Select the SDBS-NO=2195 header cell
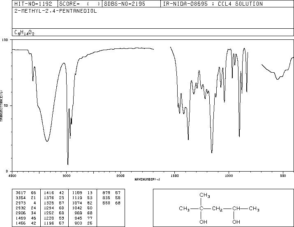This screenshot has height=227, width=294. tap(131, 4)
